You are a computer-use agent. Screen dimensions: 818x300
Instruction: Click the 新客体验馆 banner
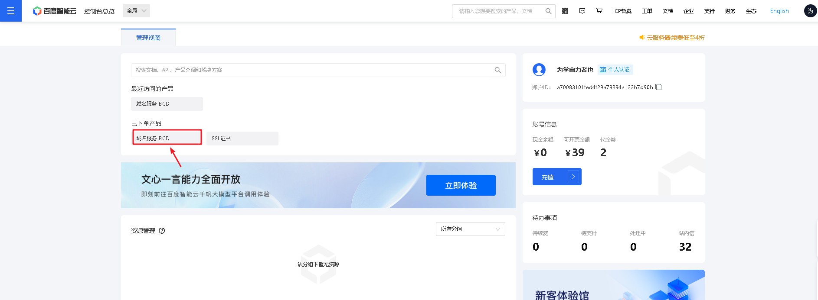tap(614, 285)
